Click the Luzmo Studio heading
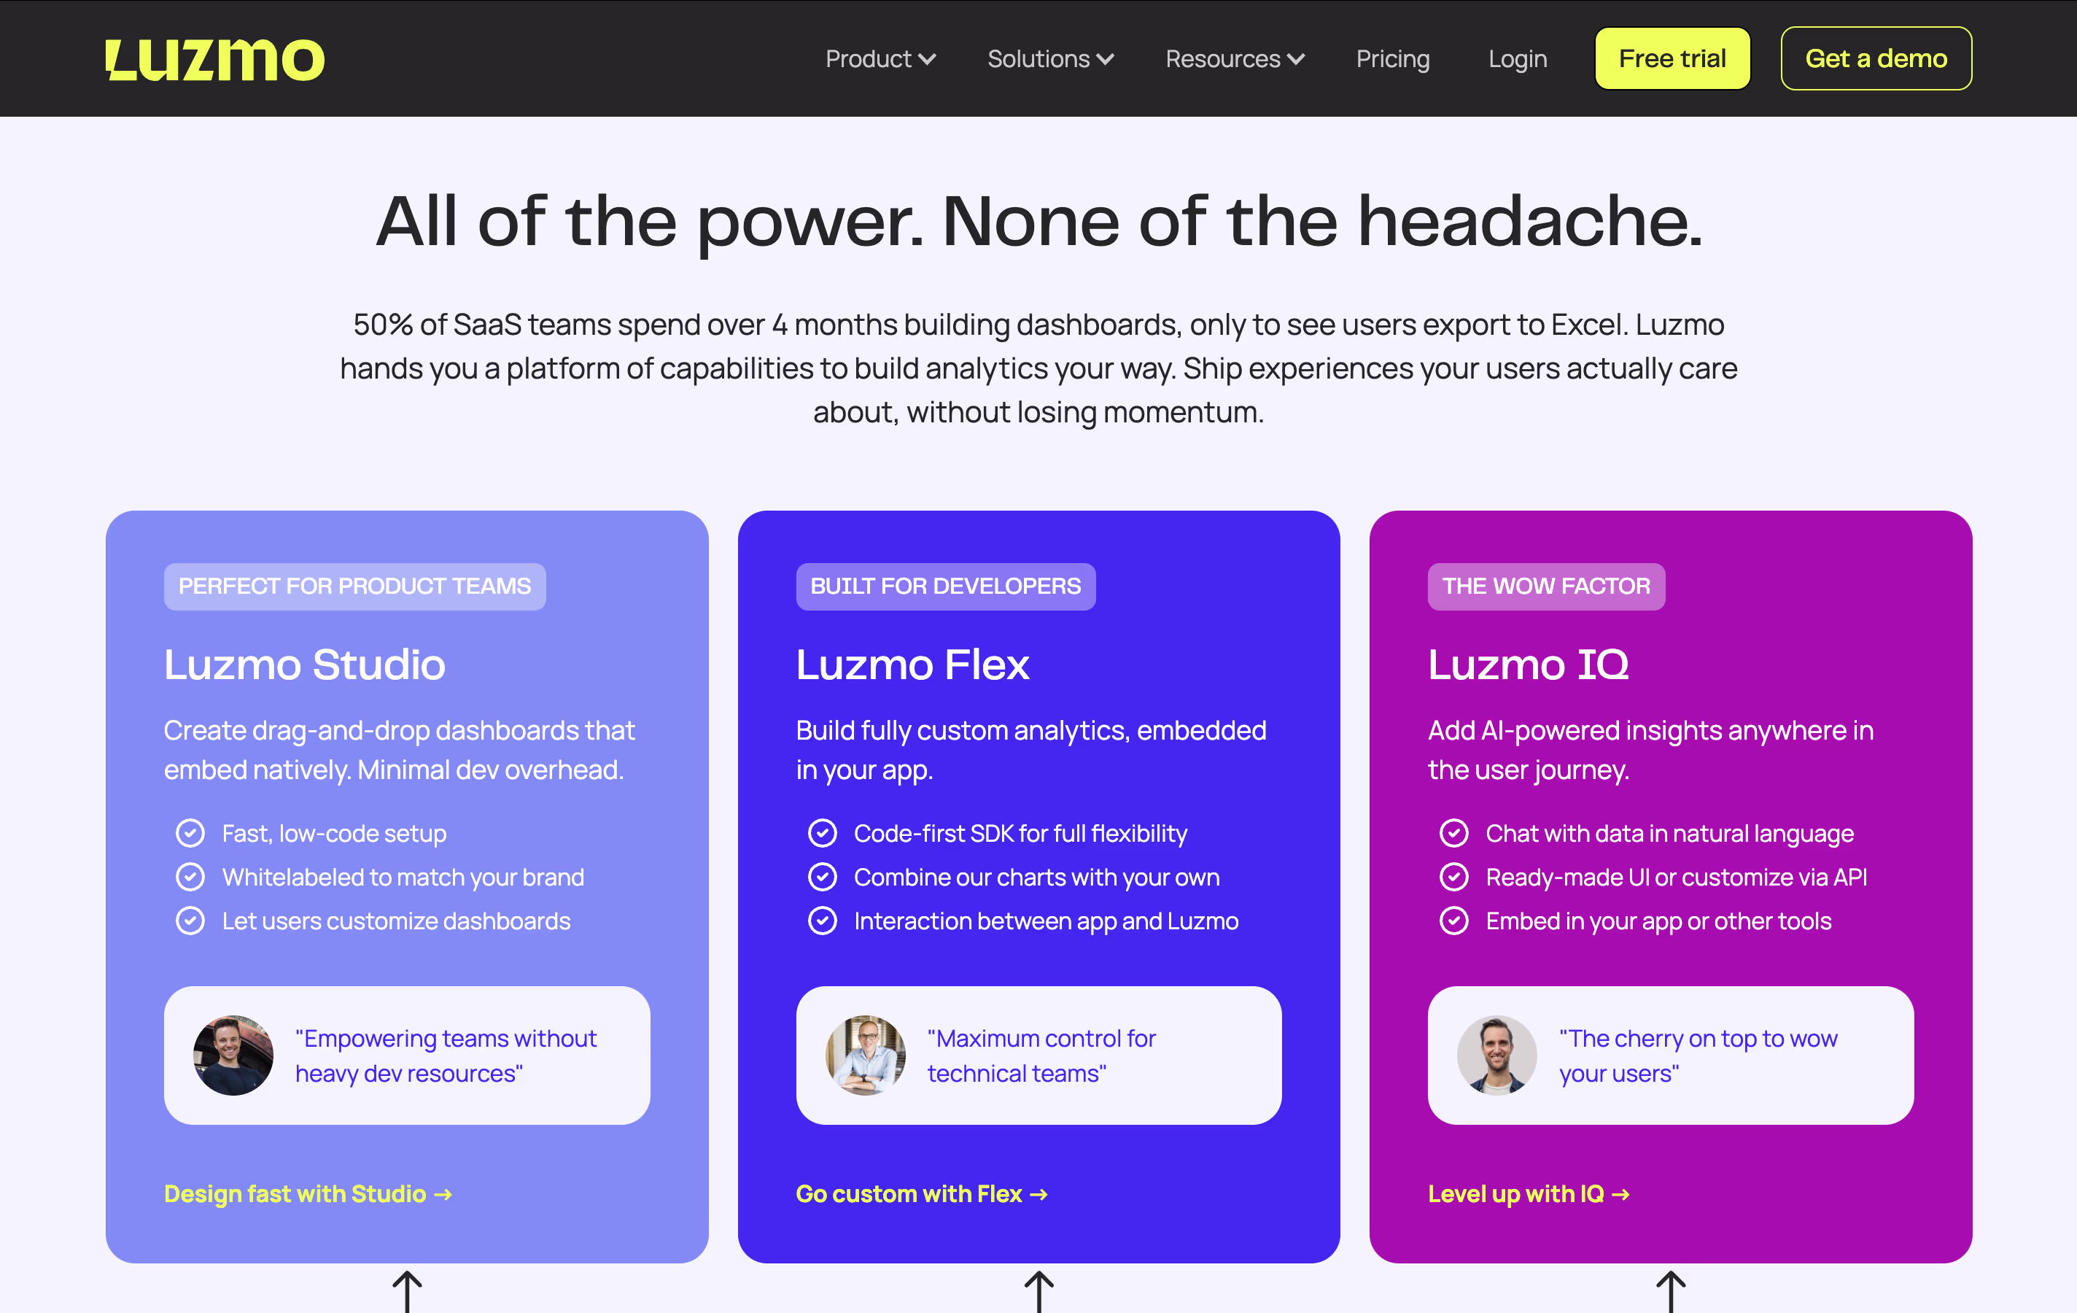Viewport: 2077px width, 1313px height. tap(305, 665)
